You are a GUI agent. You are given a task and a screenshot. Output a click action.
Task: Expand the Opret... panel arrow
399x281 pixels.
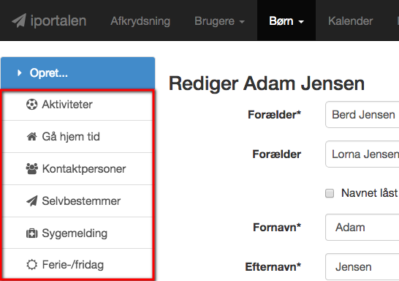[19, 73]
